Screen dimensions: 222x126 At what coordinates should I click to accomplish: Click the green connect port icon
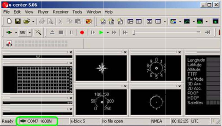tap(9, 33)
